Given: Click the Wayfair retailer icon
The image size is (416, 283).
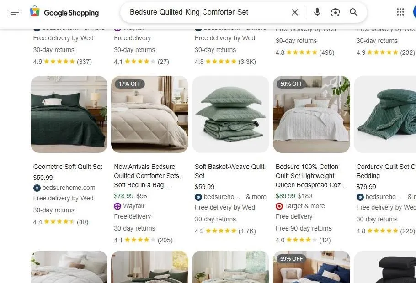Looking at the screenshot, I should [118, 206].
